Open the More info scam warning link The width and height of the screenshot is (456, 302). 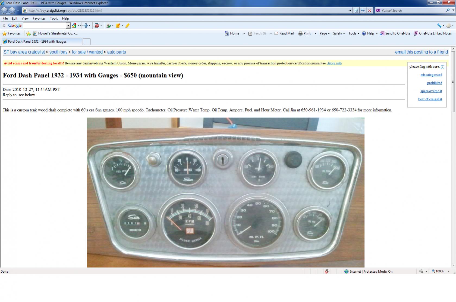point(334,63)
